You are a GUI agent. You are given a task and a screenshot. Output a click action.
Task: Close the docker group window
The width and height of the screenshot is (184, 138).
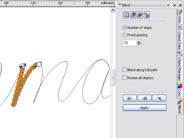click(x=181, y=5)
